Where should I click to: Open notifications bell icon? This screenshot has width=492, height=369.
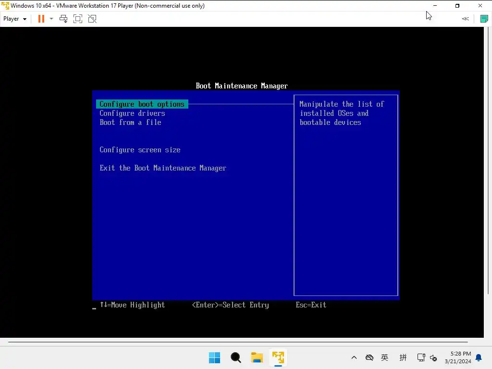point(479,357)
